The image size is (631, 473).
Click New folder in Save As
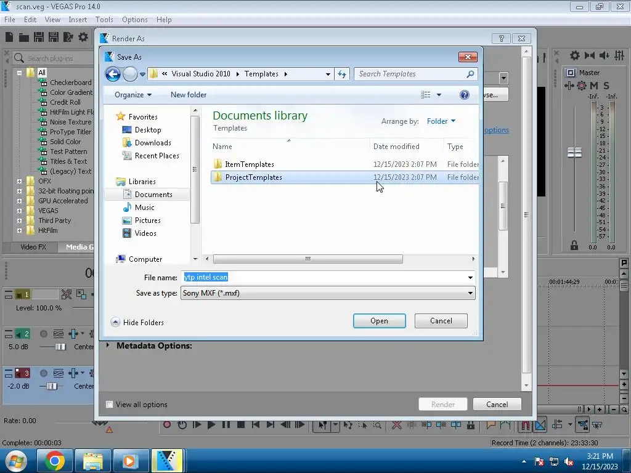tap(189, 95)
